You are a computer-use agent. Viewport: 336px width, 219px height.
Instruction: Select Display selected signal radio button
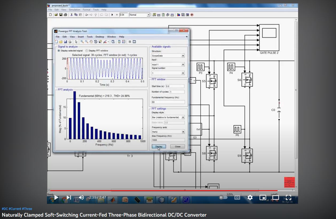click(59, 51)
